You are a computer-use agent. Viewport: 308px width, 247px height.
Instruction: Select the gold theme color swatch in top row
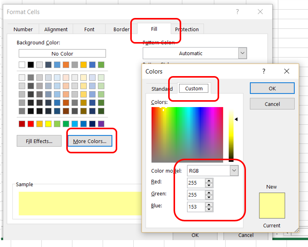click(x=84, y=65)
